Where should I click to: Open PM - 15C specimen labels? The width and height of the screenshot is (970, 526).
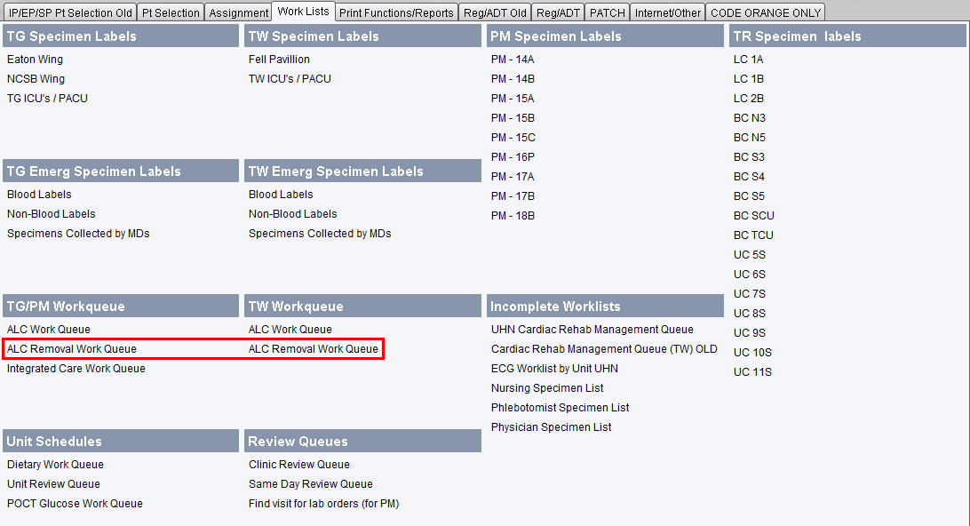(x=513, y=138)
